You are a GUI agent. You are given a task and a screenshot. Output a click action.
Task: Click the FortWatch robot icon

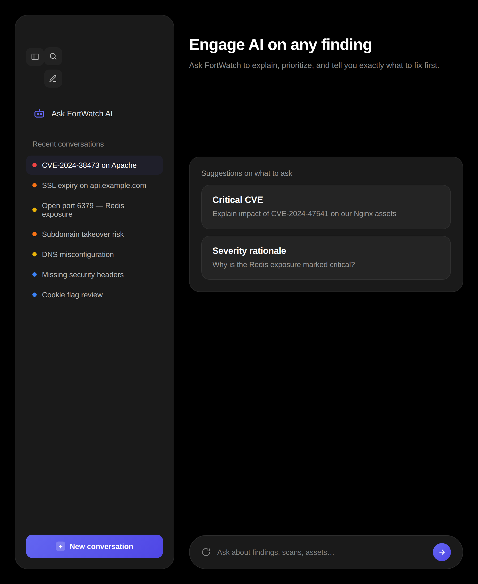[x=39, y=114]
